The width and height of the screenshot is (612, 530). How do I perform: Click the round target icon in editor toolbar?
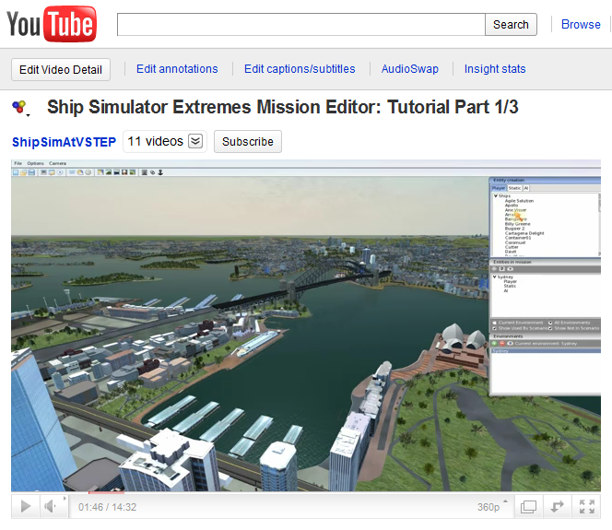[x=60, y=172]
